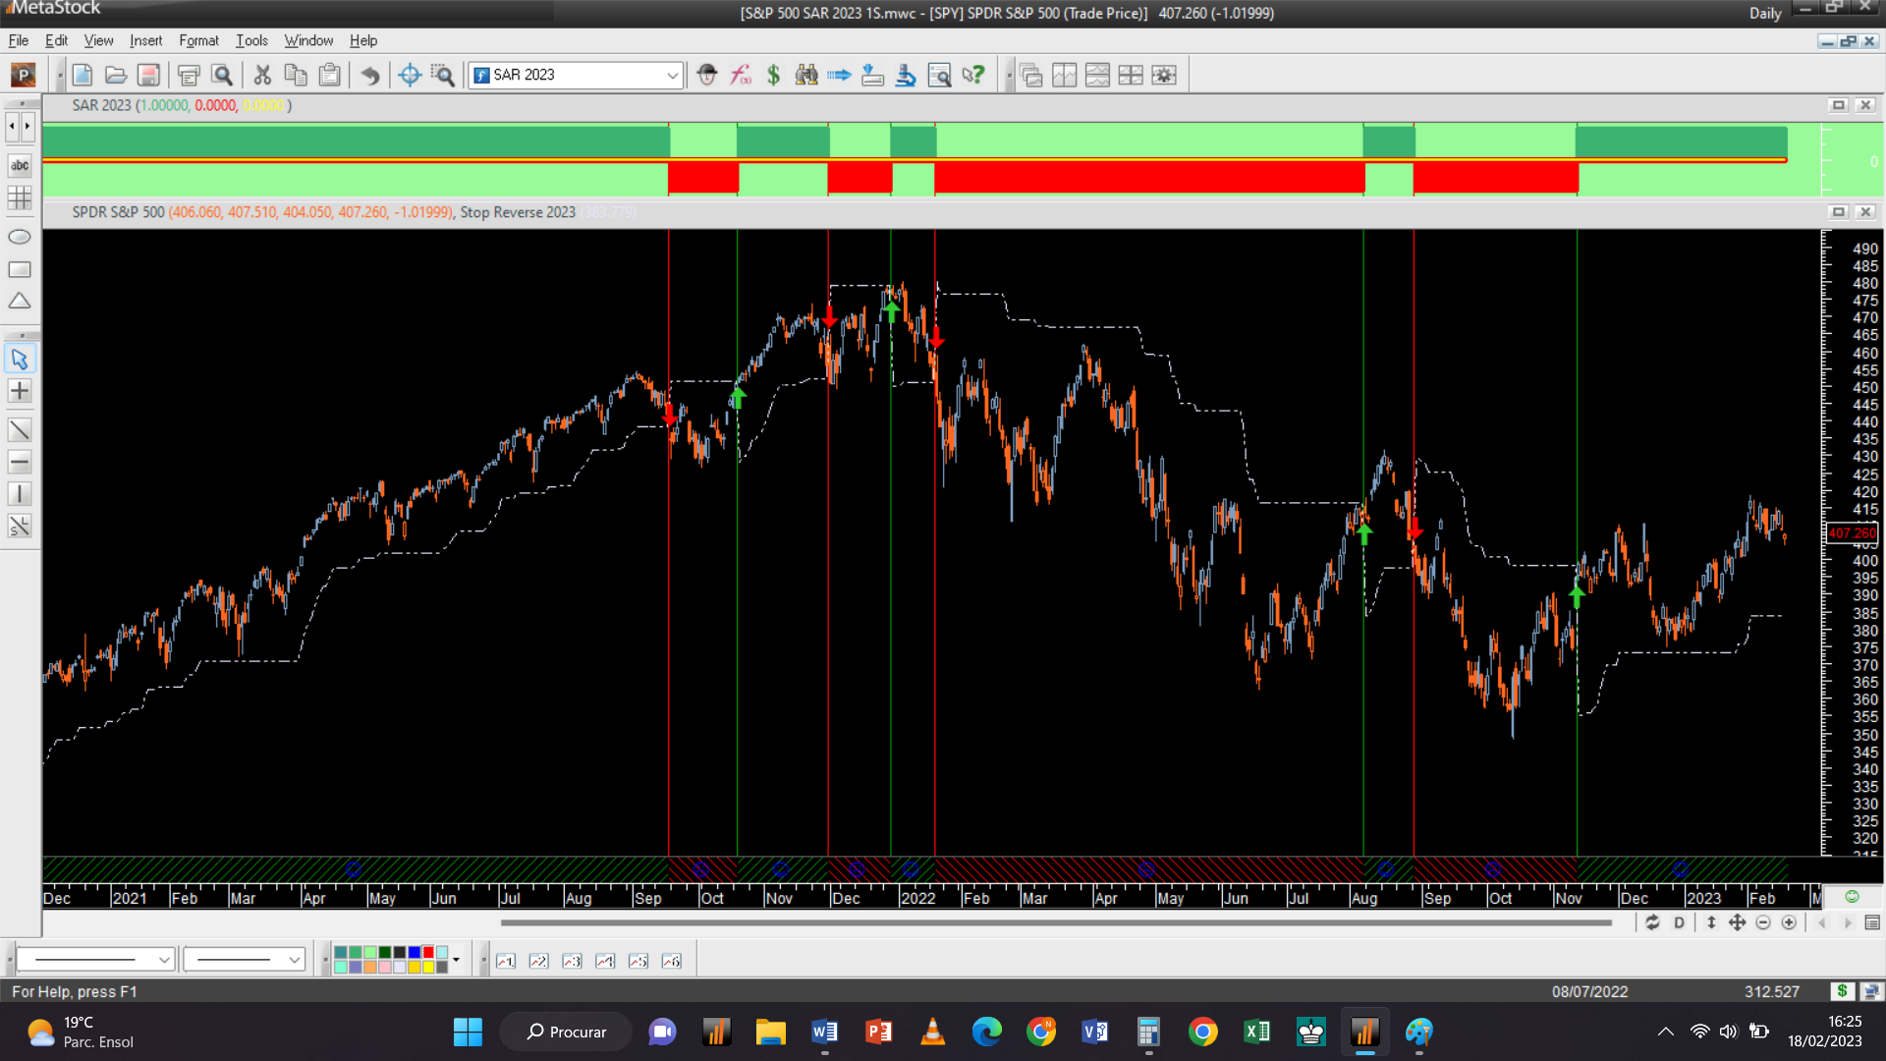Select the text abc annotation tool
Screen dimensions: 1886x1061
pos(20,165)
